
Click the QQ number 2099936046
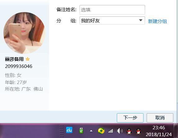(x=19, y=66)
